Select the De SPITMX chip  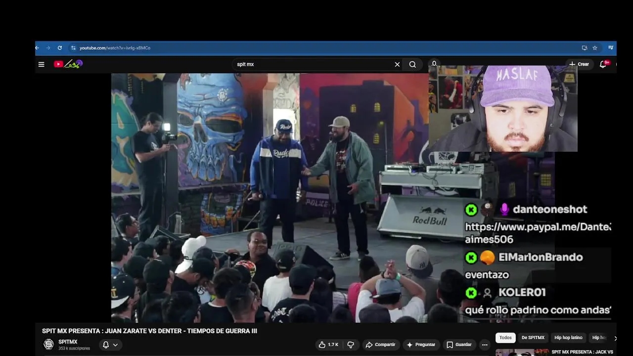(533, 338)
